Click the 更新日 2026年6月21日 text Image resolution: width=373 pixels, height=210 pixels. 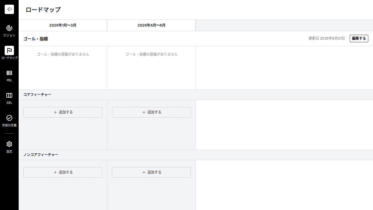coord(327,38)
